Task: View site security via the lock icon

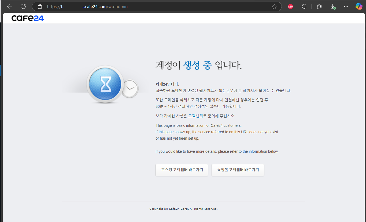Action: pyautogui.click(x=40, y=6)
